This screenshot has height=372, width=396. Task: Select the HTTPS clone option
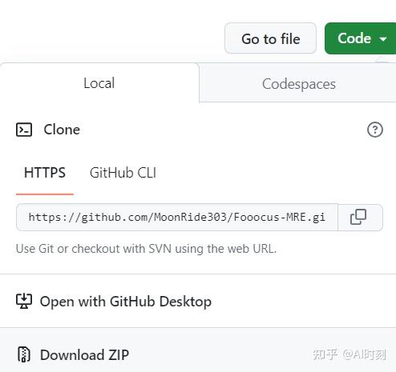pyautogui.click(x=45, y=173)
